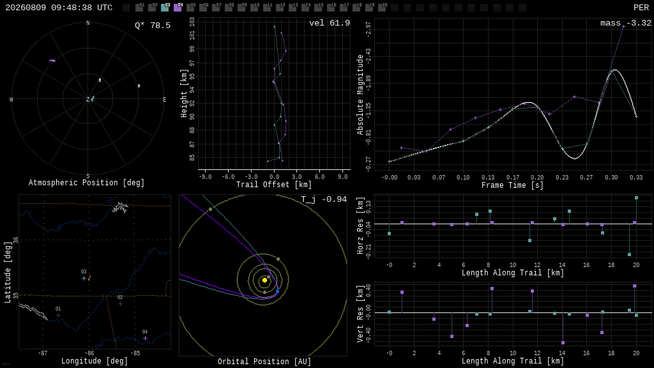Click station 20 box in top bar
Viewport: 654px width, 368px height.
(x=382, y=8)
